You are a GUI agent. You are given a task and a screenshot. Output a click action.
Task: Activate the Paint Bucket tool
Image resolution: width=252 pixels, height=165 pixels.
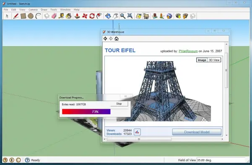[69, 16]
